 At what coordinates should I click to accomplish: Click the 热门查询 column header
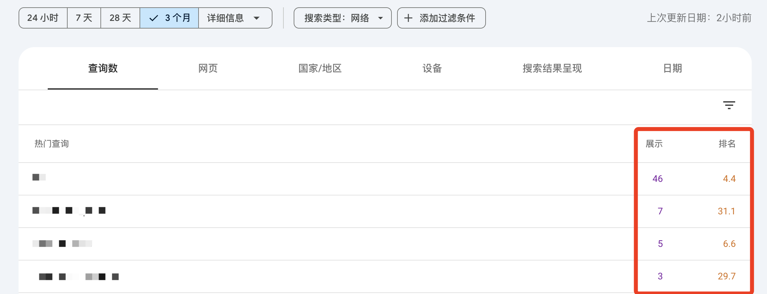(52, 144)
